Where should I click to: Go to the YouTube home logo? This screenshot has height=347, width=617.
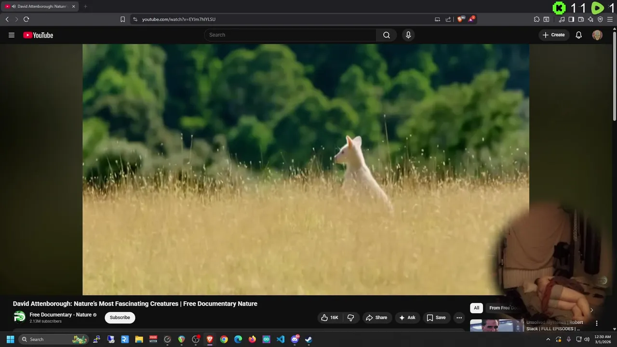[x=38, y=35]
